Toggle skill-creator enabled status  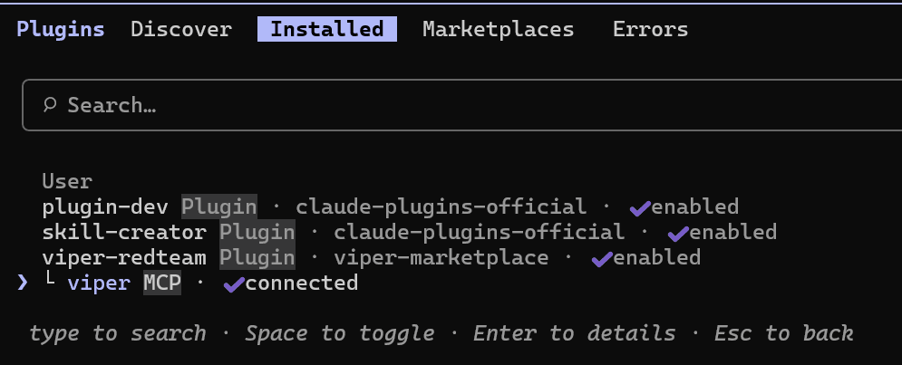(x=732, y=233)
